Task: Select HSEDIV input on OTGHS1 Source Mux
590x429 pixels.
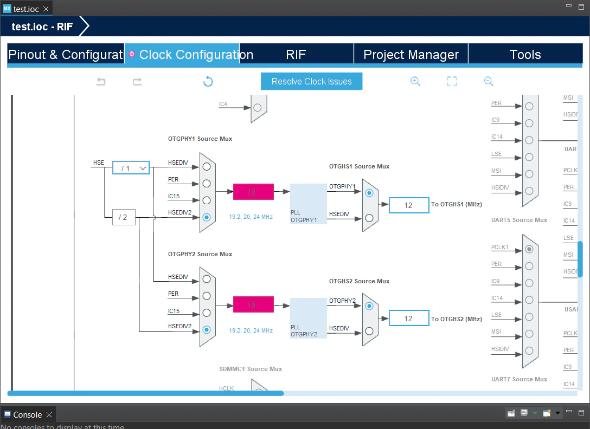Action: coord(369,218)
